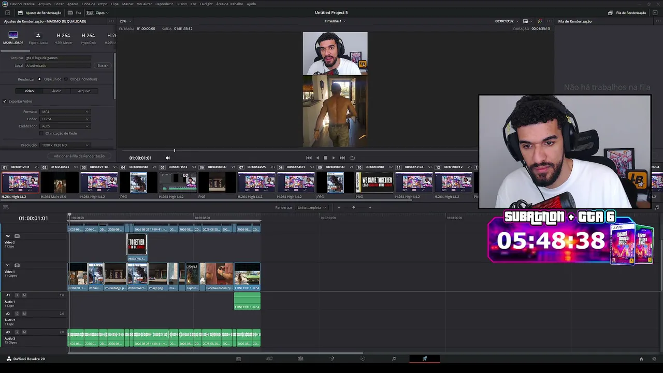Solo audio track A1
Viewport: 663px width, 373px height.
17,295
